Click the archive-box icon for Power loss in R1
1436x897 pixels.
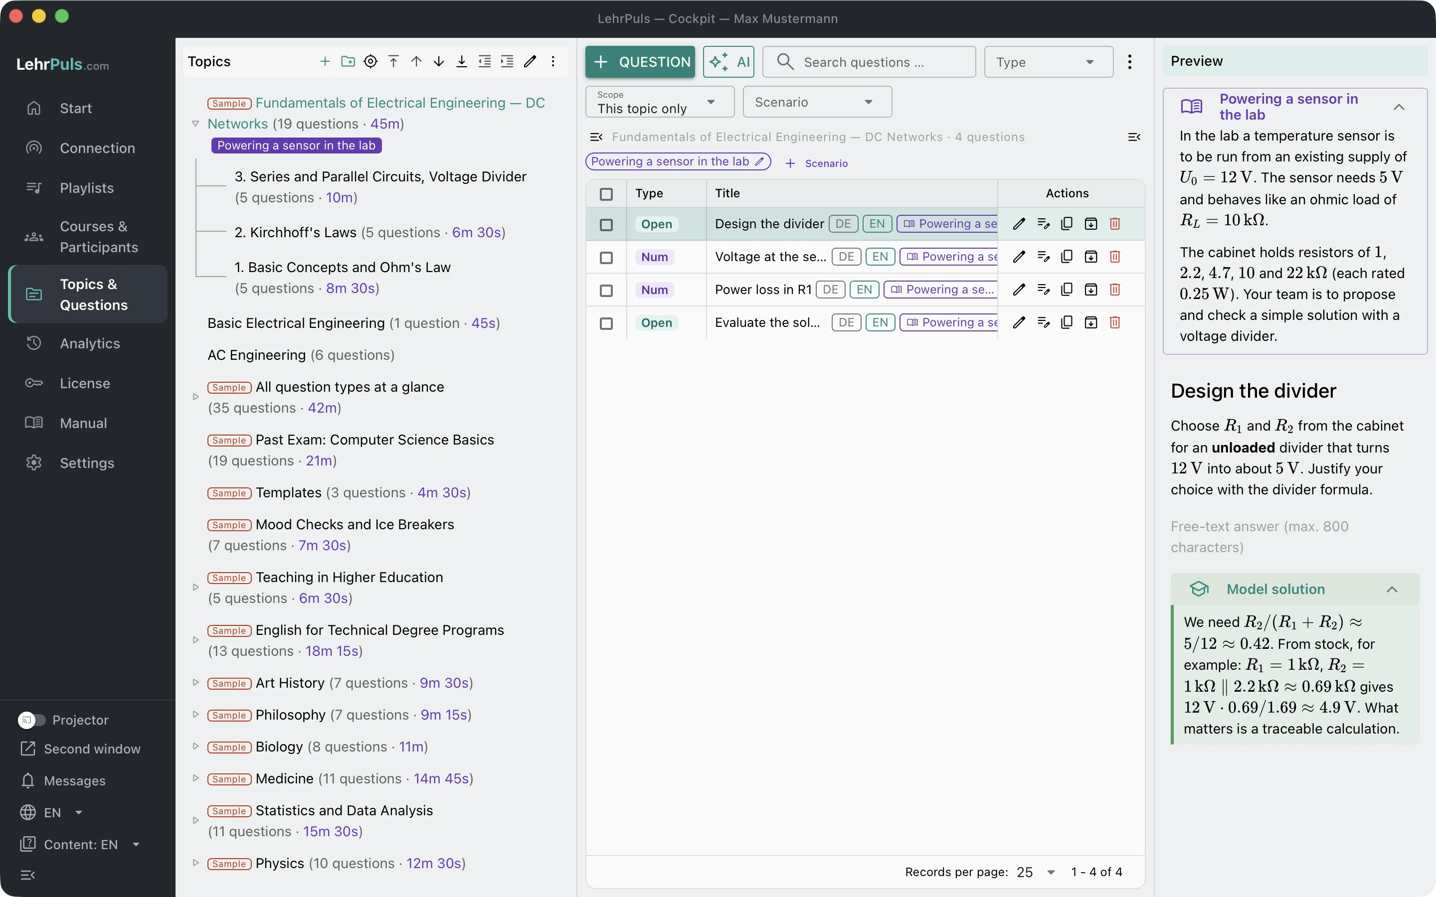click(1090, 290)
